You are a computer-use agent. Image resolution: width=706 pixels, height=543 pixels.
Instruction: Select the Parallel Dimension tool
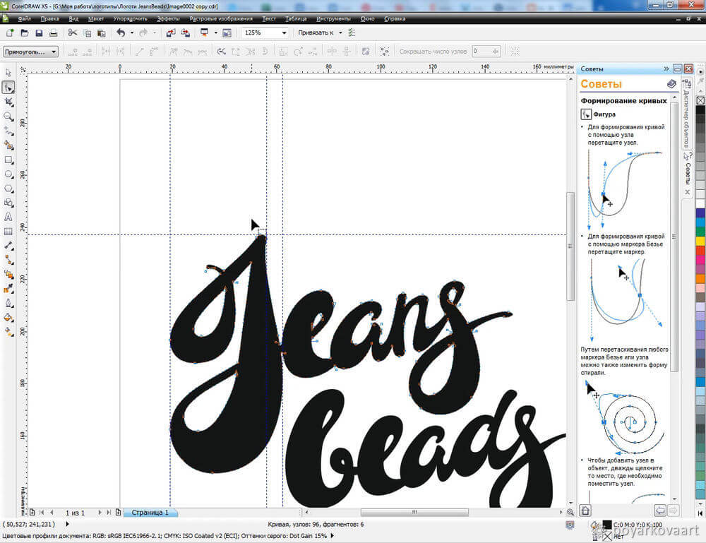click(x=8, y=246)
